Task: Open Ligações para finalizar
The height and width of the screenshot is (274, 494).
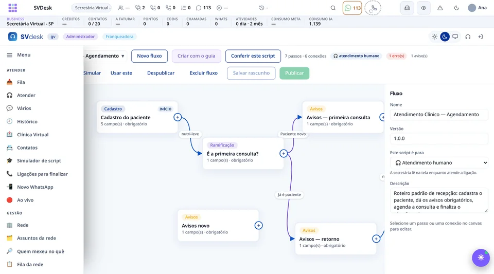Action: pos(42,174)
